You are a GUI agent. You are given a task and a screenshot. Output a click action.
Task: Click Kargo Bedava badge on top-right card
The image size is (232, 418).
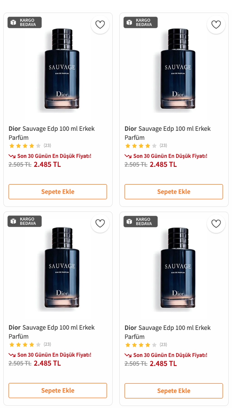(x=141, y=22)
